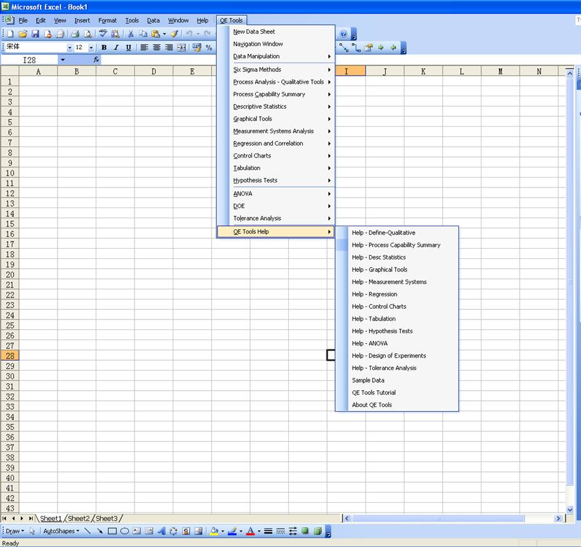Choose the Line drawing tool
The image size is (581, 547).
point(88,531)
